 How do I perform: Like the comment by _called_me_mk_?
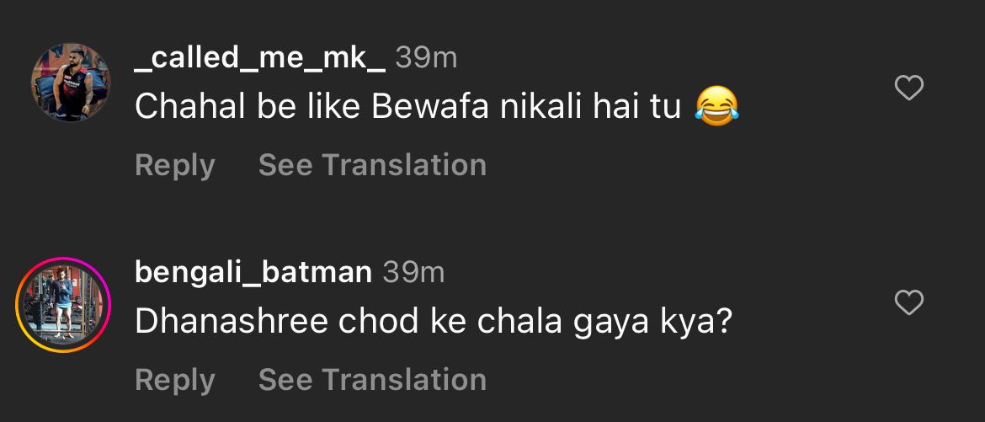tap(908, 88)
